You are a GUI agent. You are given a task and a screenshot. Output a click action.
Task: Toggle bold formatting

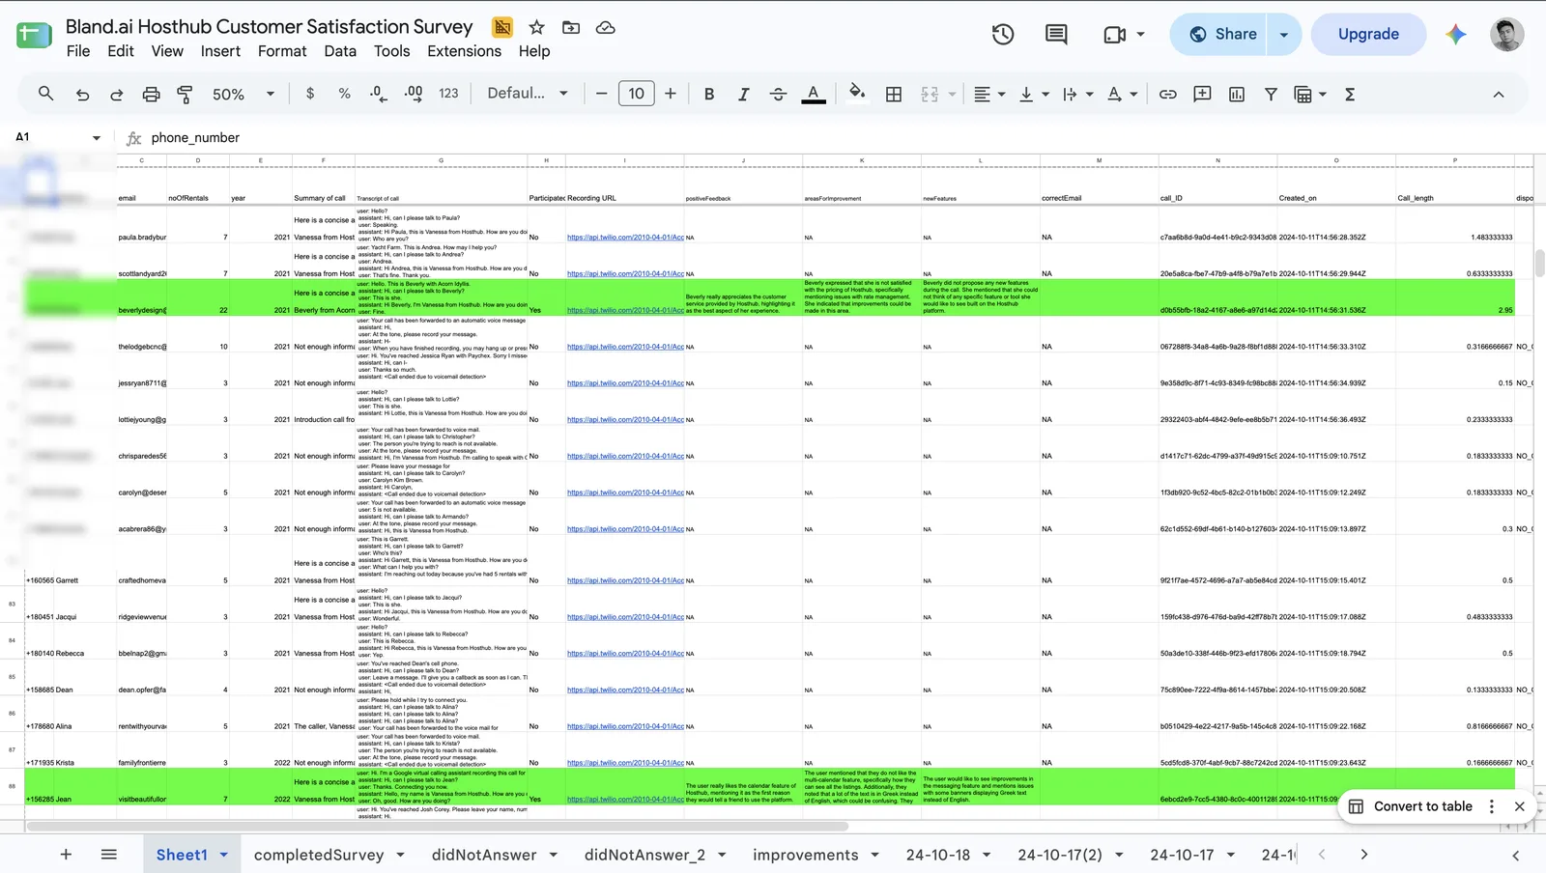(709, 94)
